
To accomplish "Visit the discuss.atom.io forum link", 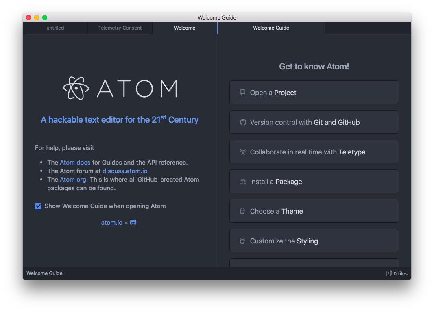I will pyautogui.click(x=125, y=171).
